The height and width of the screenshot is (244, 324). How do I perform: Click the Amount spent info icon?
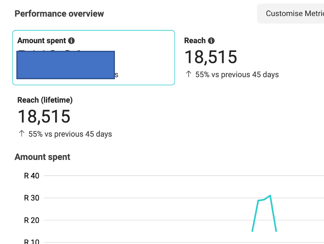point(71,40)
